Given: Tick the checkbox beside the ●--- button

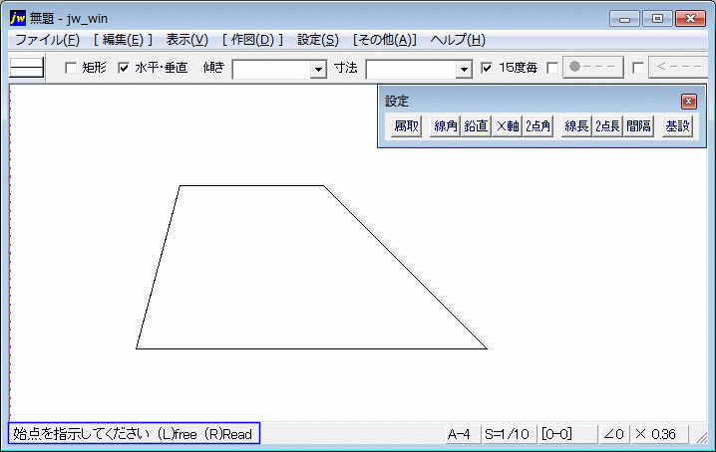Looking at the screenshot, I should pyautogui.click(x=552, y=68).
